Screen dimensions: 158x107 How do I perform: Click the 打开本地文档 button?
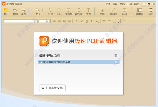[52, 88]
